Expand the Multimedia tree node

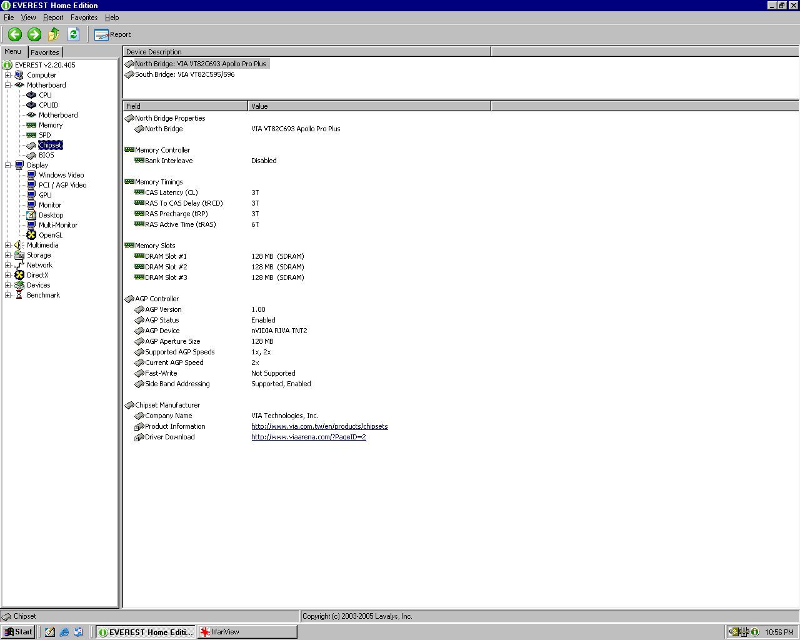pos(7,245)
